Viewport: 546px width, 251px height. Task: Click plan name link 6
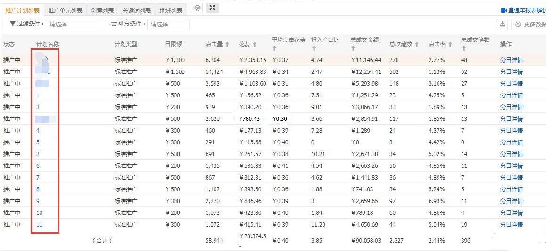(38, 166)
